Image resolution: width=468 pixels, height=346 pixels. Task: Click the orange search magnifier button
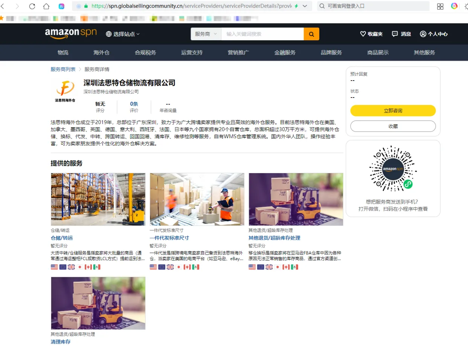(x=311, y=34)
